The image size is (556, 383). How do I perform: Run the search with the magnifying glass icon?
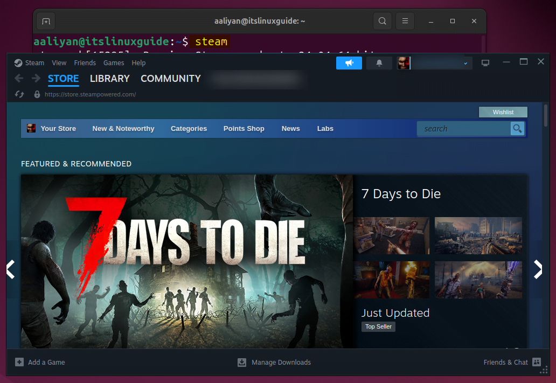coord(517,129)
